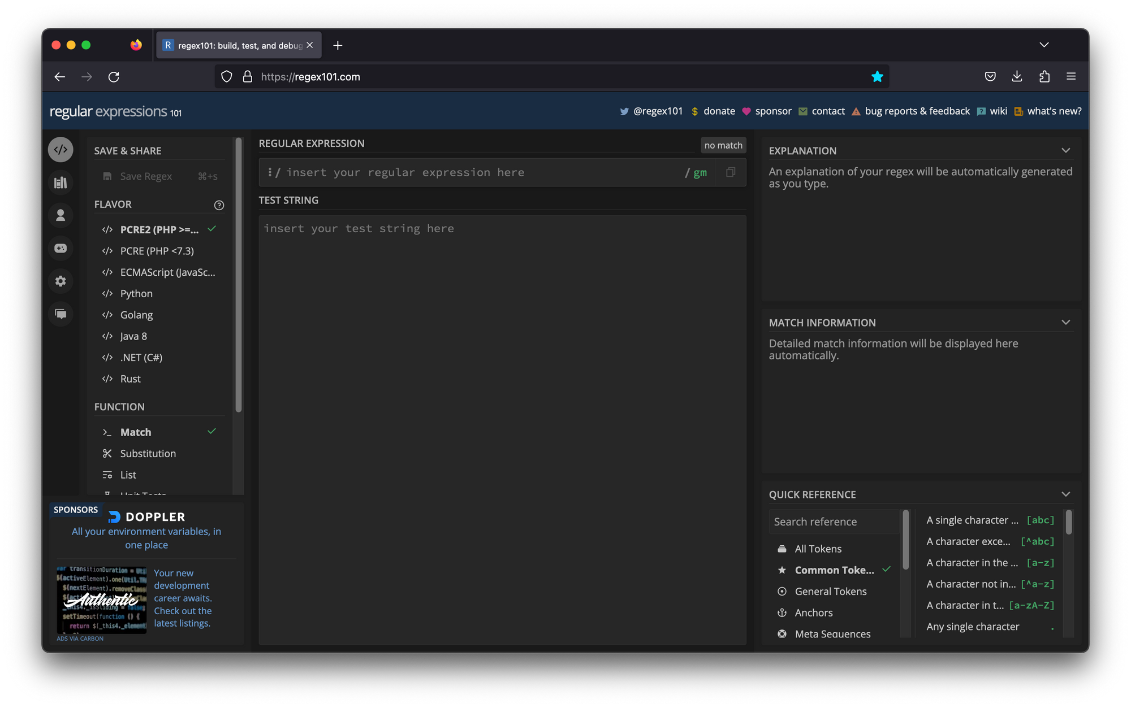Open the sponsor link
The width and height of the screenshot is (1131, 708).
[x=767, y=111]
